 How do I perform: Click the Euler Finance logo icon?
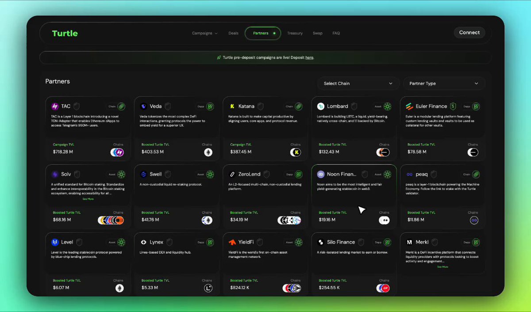(409, 107)
